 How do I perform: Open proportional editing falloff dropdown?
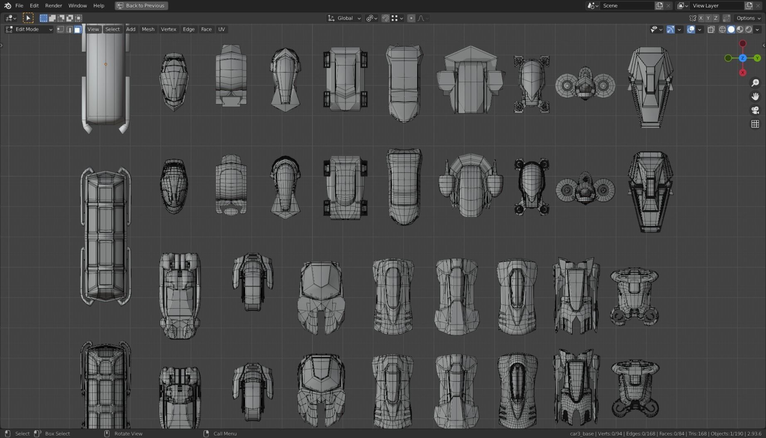pos(423,18)
